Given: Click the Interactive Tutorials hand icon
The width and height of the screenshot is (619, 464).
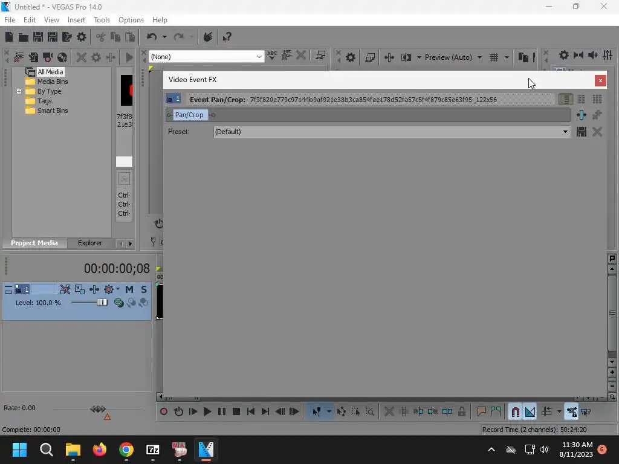Looking at the screenshot, I should 208,37.
